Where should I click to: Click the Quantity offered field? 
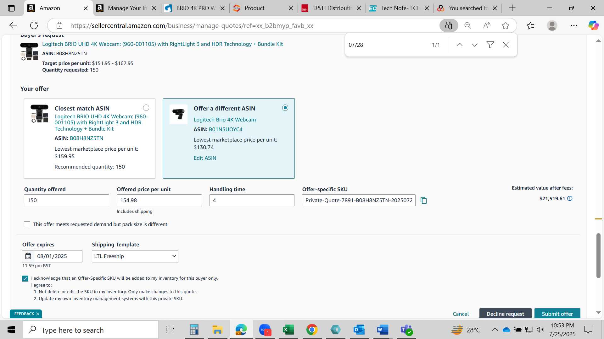[x=66, y=200]
